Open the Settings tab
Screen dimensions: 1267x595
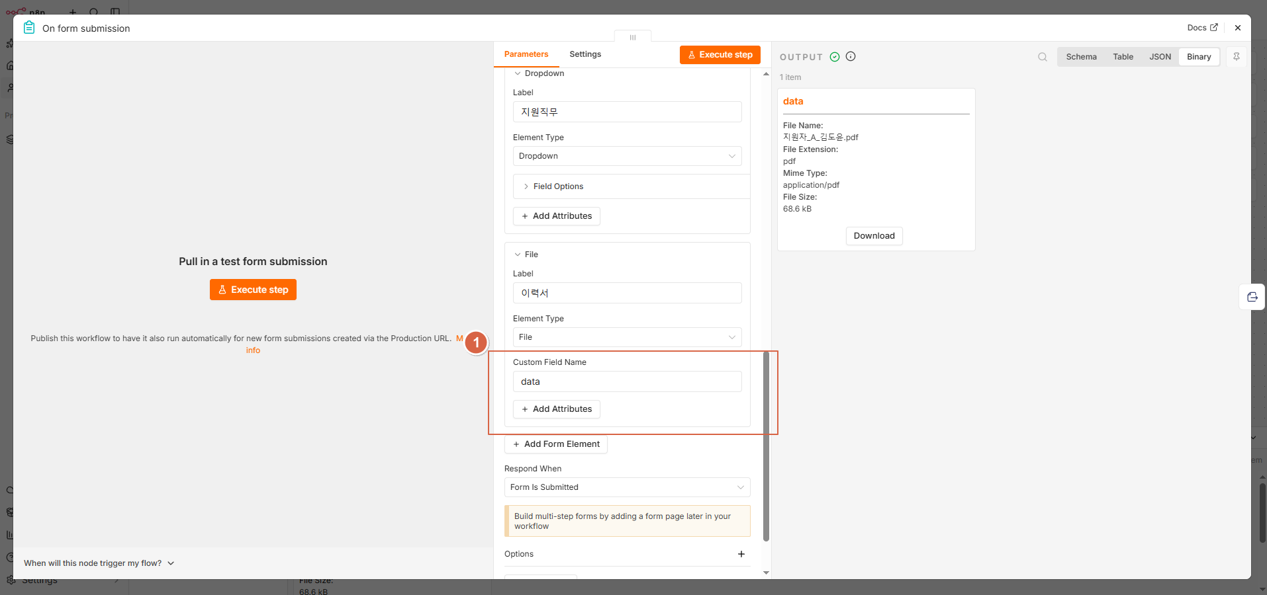pos(585,54)
